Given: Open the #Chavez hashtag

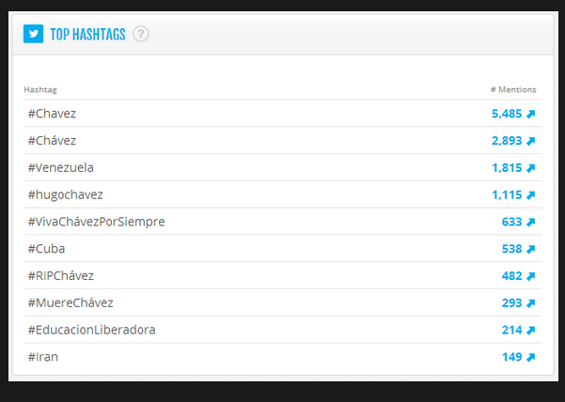Looking at the screenshot, I should coord(52,114).
